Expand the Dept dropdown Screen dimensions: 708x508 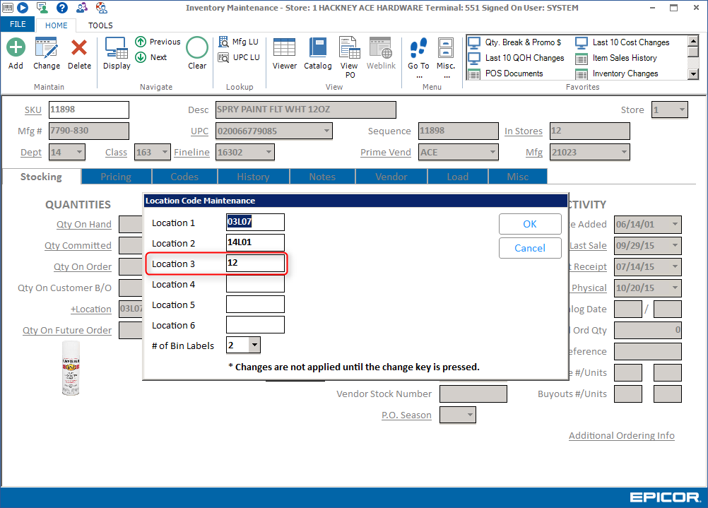[79, 152]
